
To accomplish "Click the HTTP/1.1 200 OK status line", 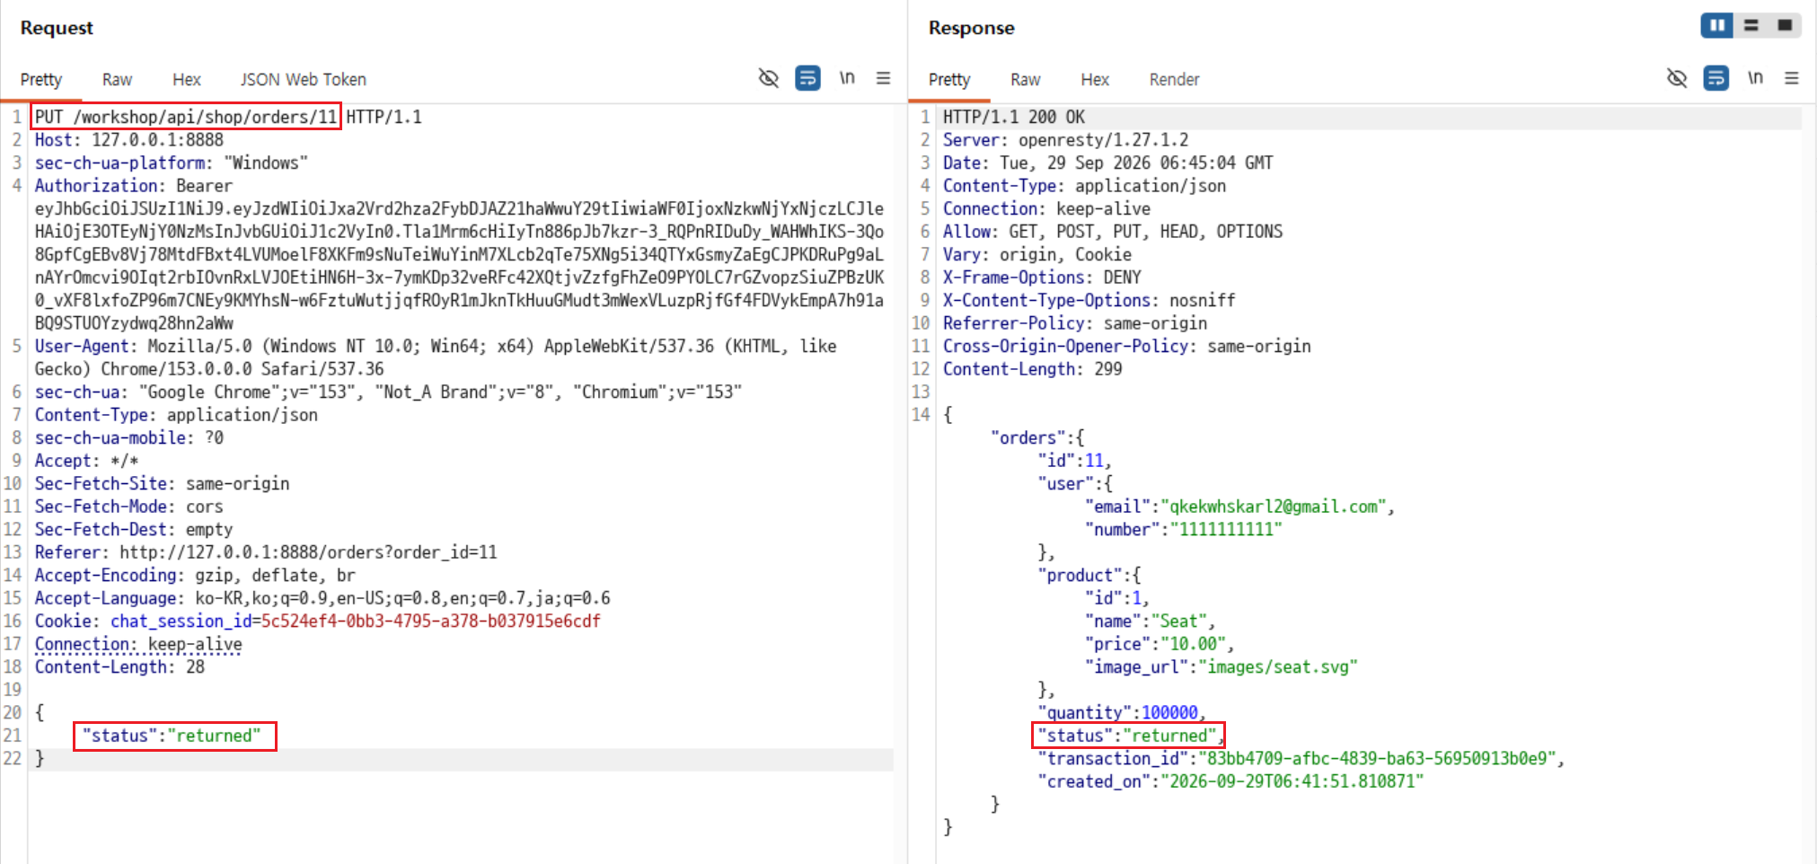I will [1014, 117].
